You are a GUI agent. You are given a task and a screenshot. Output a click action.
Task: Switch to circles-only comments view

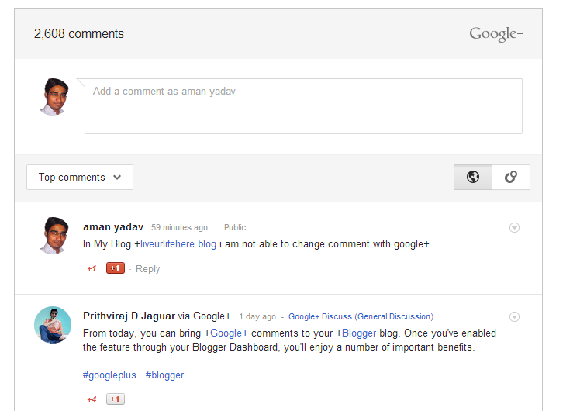click(x=510, y=177)
